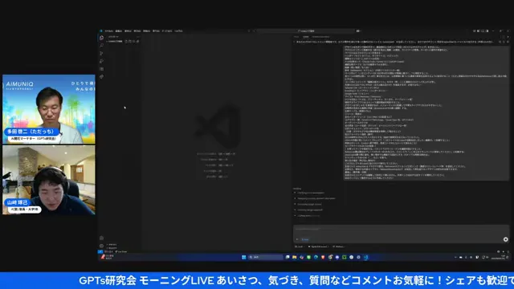
Task: Click the blue context chip in the chat input
Action: click(x=305, y=239)
